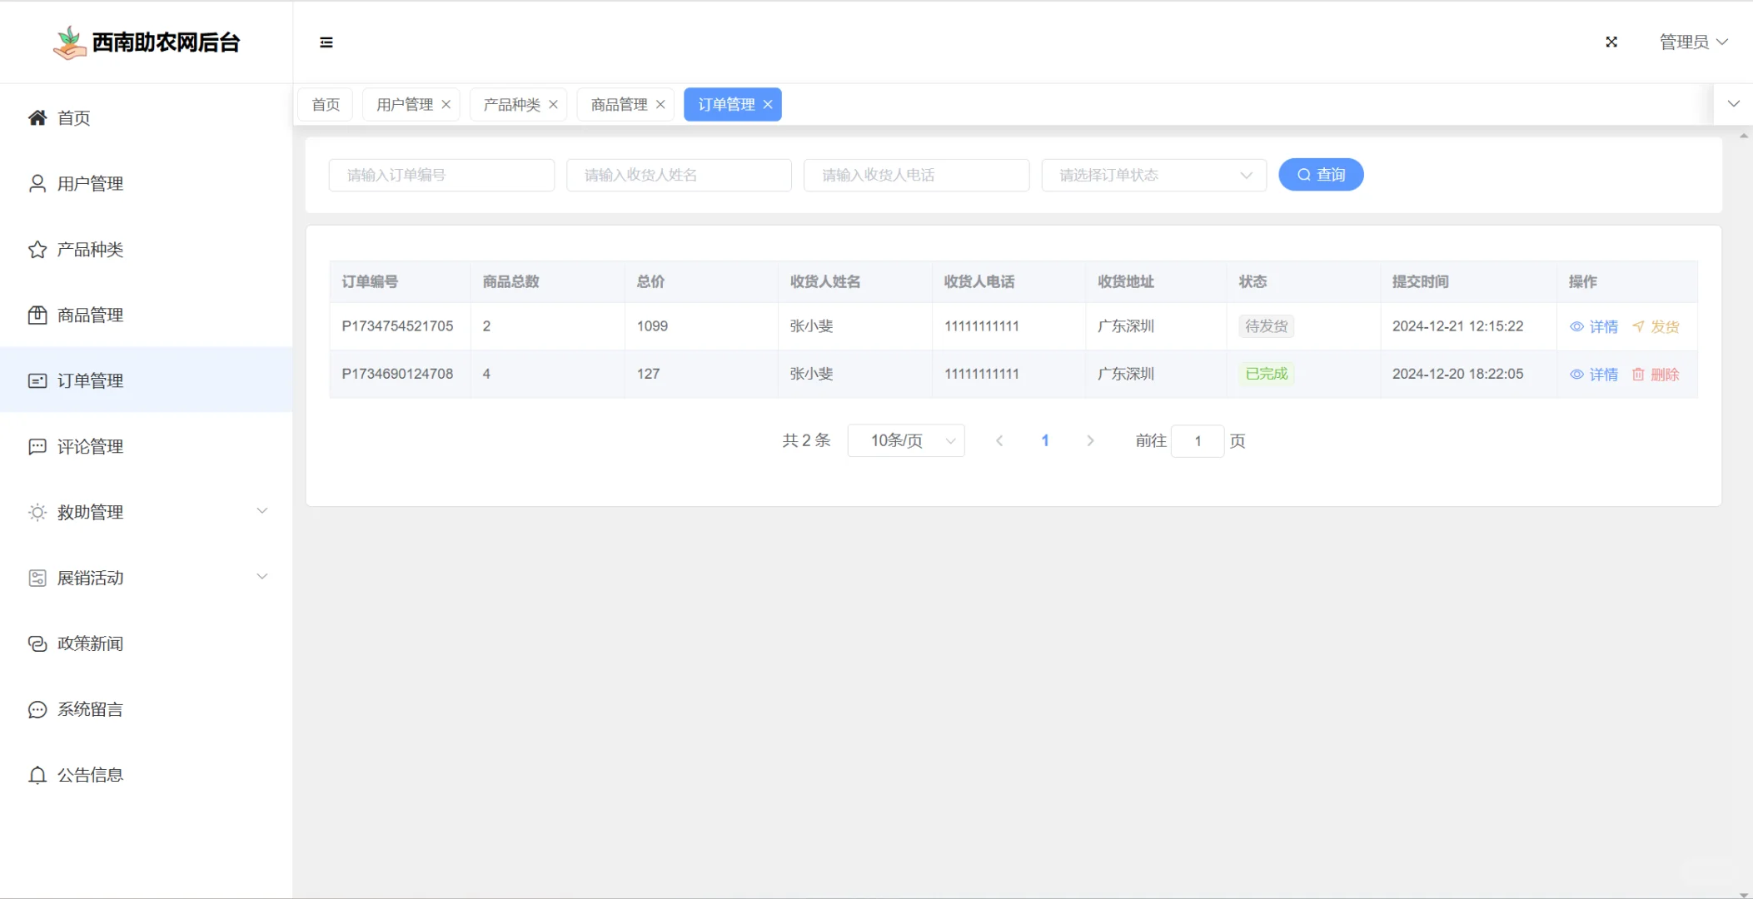Viewport: 1753px width, 899px height.
Task: Close the 用户管理 tab
Action: point(446,104)
